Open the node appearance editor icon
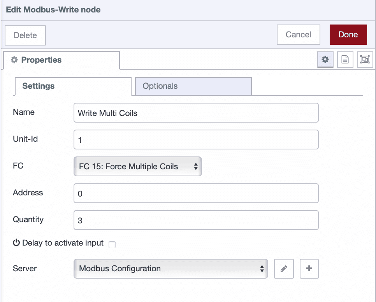The image size is (376, 302). [365, 60]
